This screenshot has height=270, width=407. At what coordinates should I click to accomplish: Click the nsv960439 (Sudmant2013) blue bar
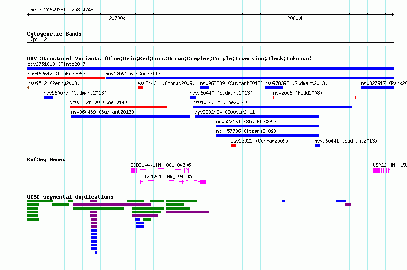[x=131, y=116]
